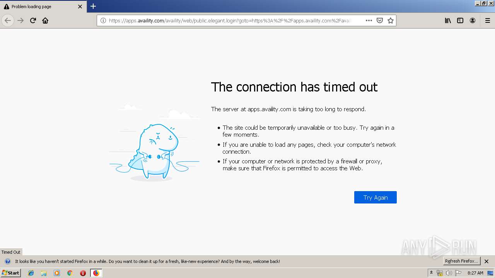The image size is (495, 278).
Task: Click 'The connection has timed out' heading
Action: tap(294, 87)
